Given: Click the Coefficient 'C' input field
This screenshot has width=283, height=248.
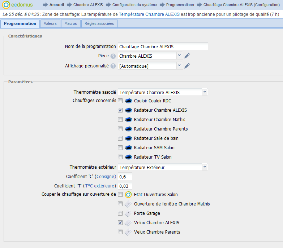Looking at the screenshot, I should (x=125, y=176).
